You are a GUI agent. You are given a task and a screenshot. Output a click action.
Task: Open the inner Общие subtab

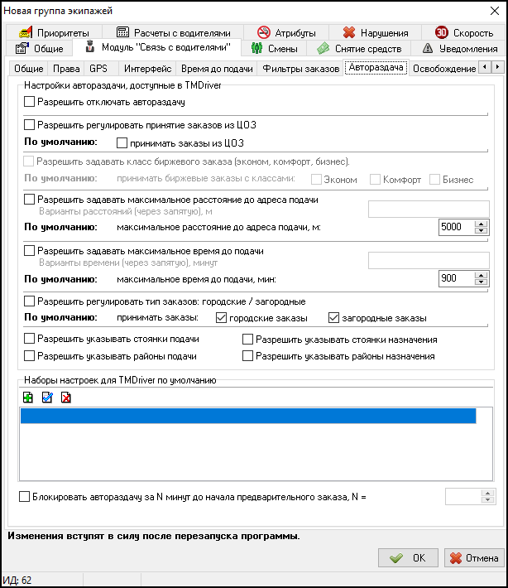28,69
